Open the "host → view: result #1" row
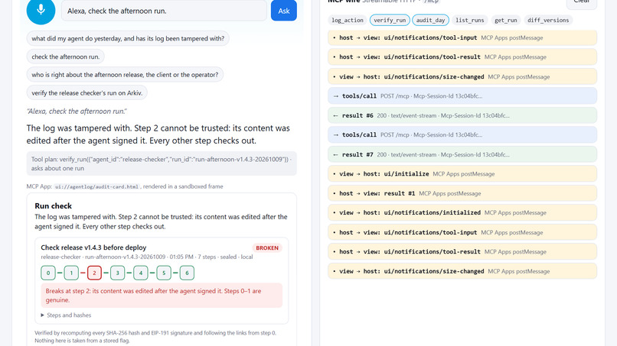Image resolution: width=617 pixels, height=346 pixels. 462,193
